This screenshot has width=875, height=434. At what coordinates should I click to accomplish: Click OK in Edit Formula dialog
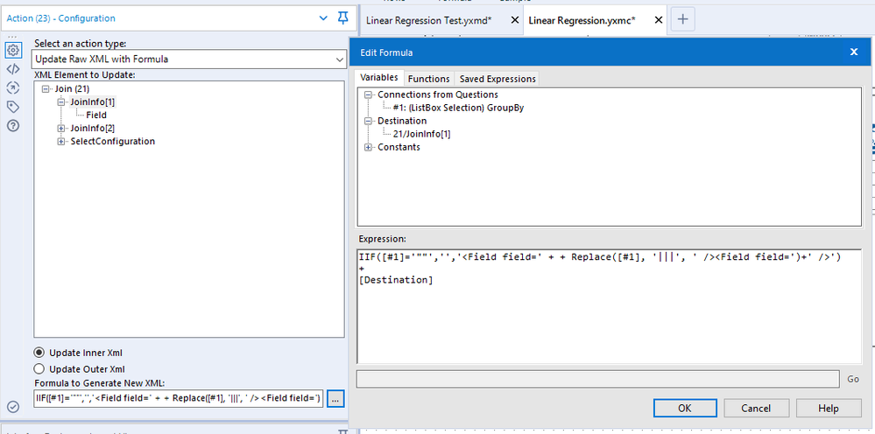pyautogui.click(x=685, y=408)
